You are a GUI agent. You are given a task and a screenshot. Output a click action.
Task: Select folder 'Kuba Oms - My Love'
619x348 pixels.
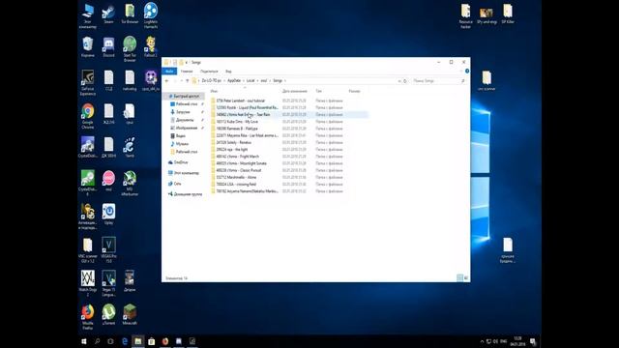pyautogui.click(x=237, y=122)
